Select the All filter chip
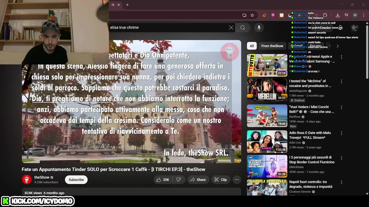The width and height of the screenshot is (369, 207). click(252, 46)
